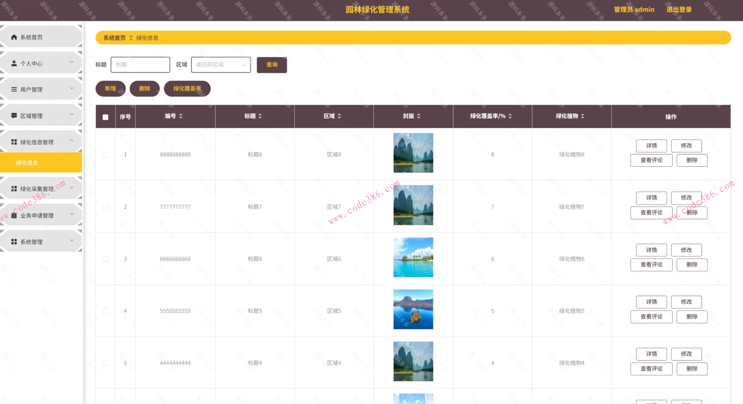Expand the 个人中心 menu chevron
Screen dimensions: 743x404
pyautogui.click(x=72, y=62)
